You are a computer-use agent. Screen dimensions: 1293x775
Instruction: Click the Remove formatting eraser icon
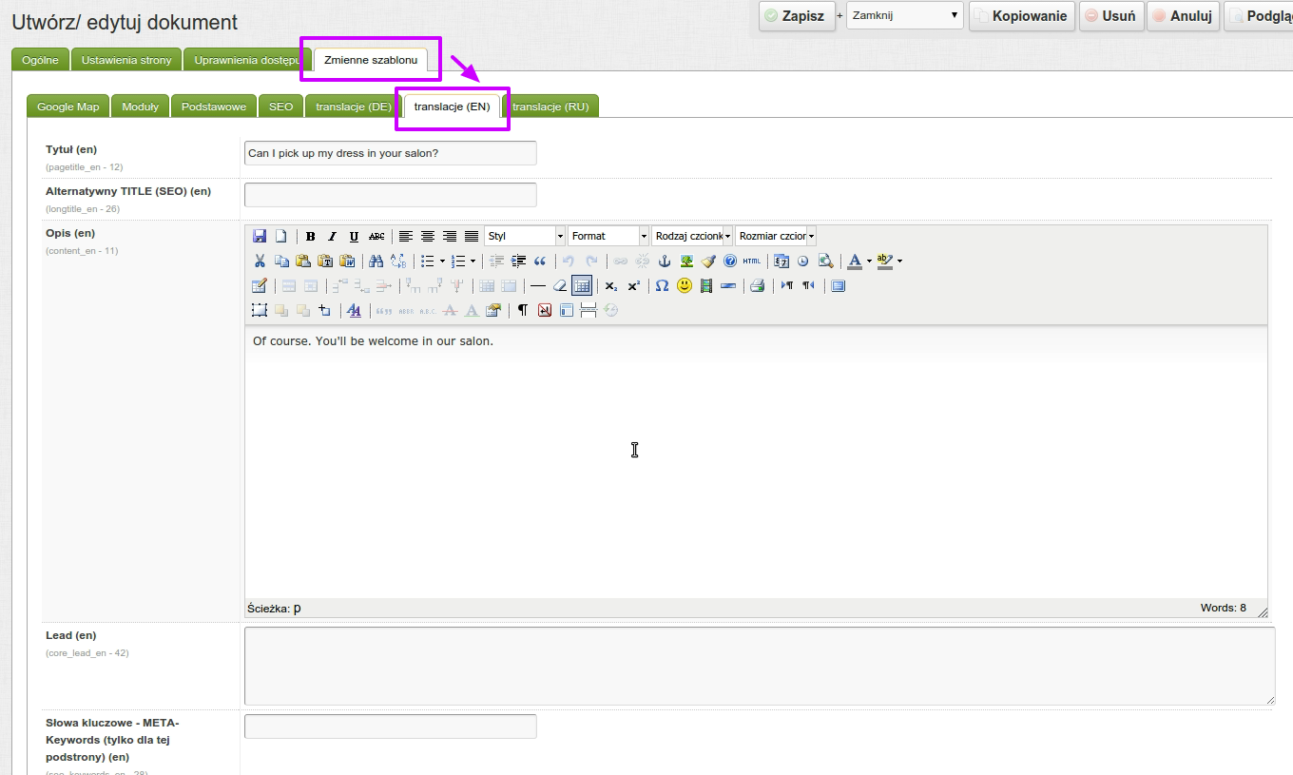[x=560, y=285]
